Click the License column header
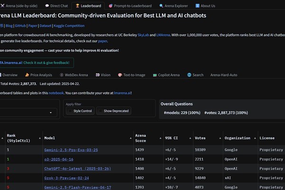This screenshot has height=190, width=285. click(267, 138)
